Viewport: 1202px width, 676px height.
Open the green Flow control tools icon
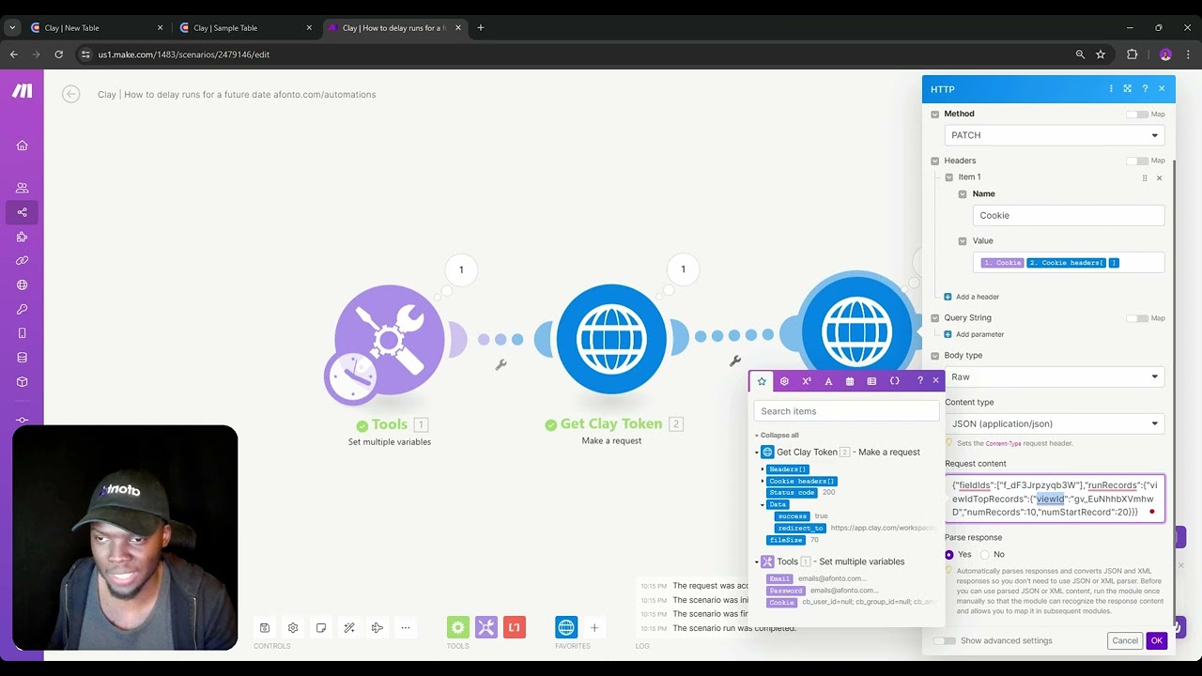(x=457, y=627)
